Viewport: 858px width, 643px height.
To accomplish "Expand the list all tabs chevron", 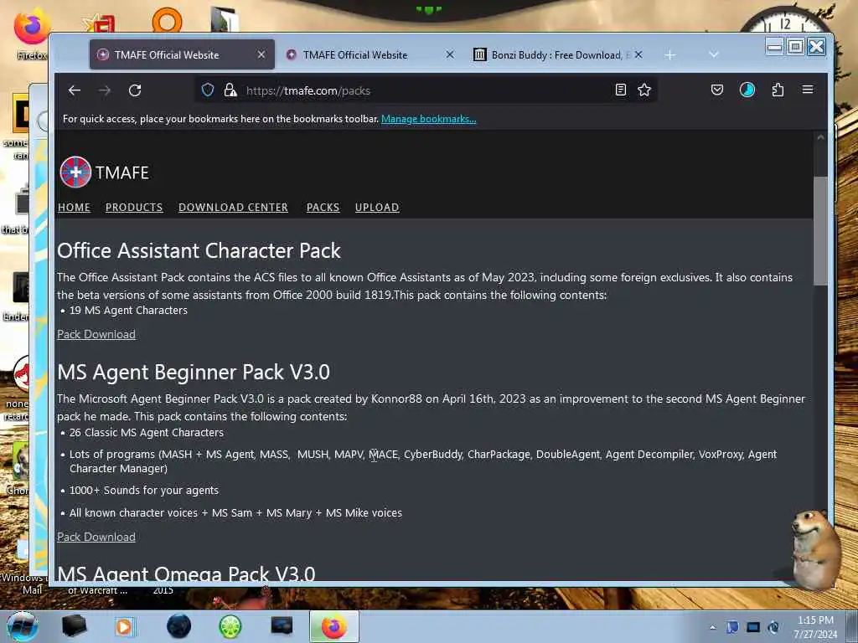I will (x=714, y=54).
